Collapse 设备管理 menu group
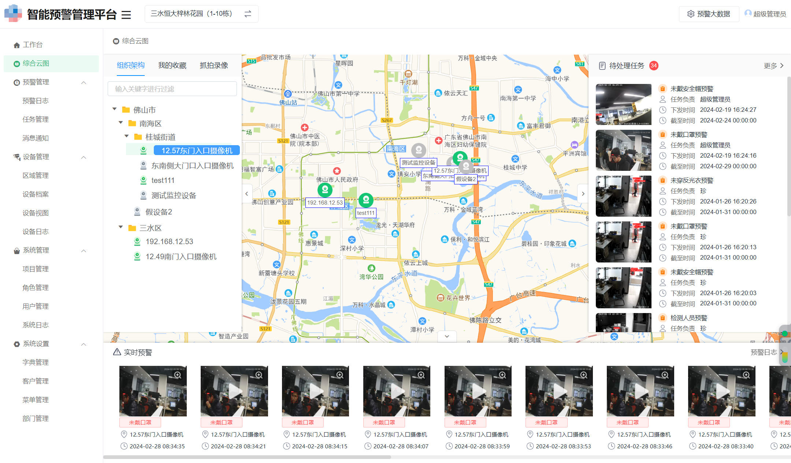The width and height of the screenshot is (791, 463). (x=83, y=157)
